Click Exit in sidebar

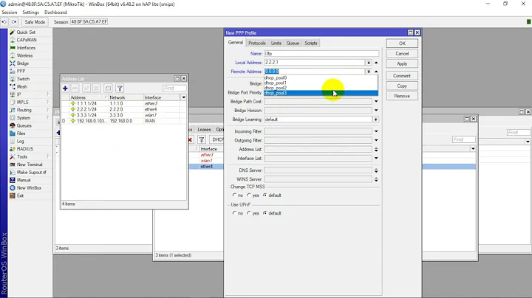[x=20, y=195]
